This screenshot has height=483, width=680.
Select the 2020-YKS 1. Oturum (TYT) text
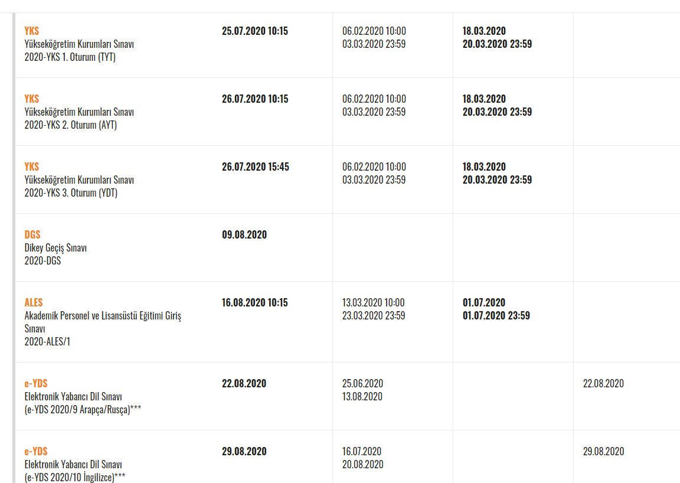[70, 57]
